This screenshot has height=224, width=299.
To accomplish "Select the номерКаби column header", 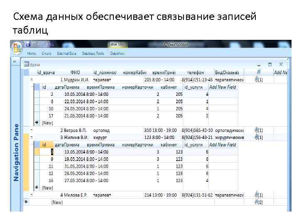I will [x=135, y=73].
